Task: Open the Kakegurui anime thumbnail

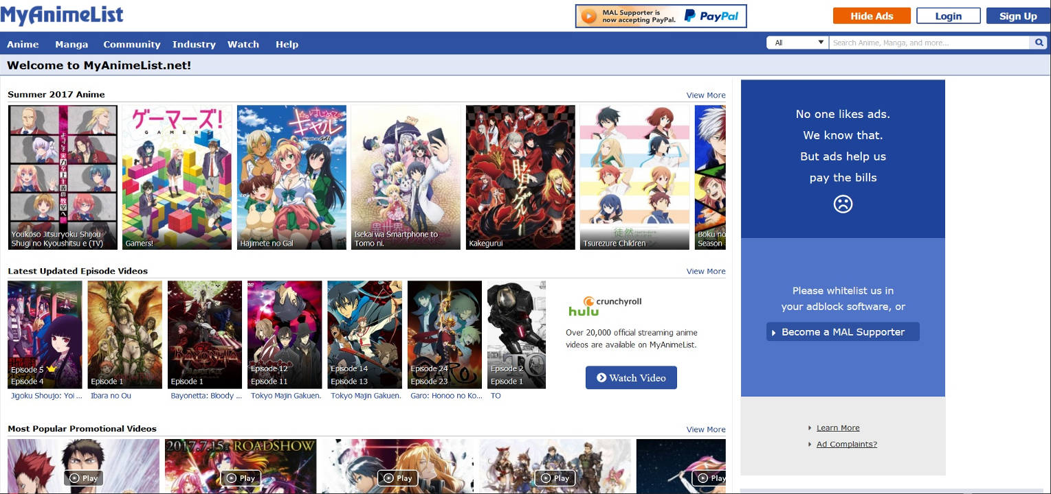Action: (x=520, y=177)
